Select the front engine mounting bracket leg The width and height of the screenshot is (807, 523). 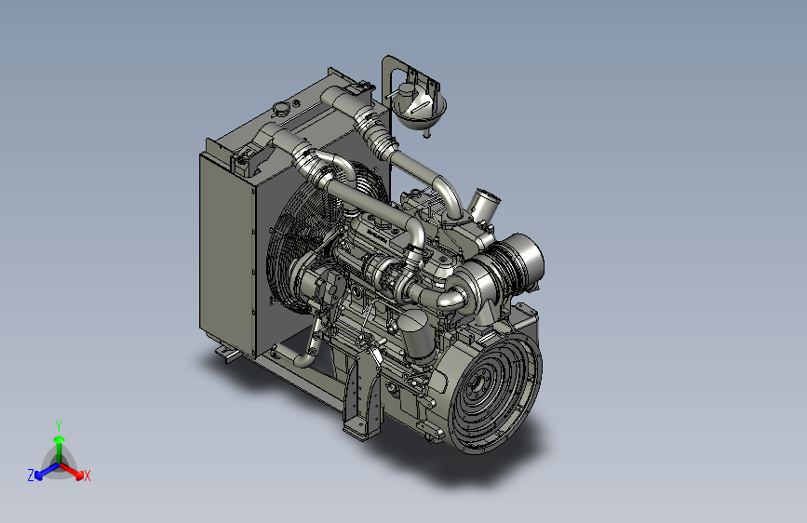(x=363, y=394)
